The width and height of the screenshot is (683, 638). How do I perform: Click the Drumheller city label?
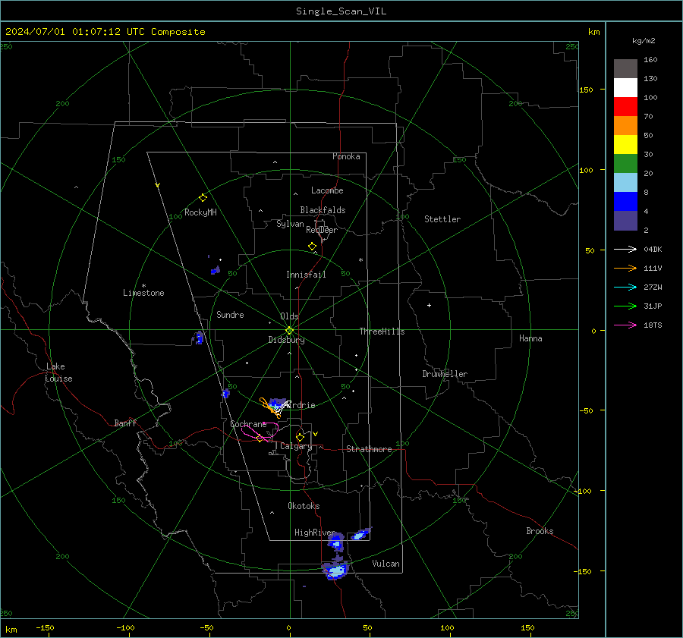[445, 374]
